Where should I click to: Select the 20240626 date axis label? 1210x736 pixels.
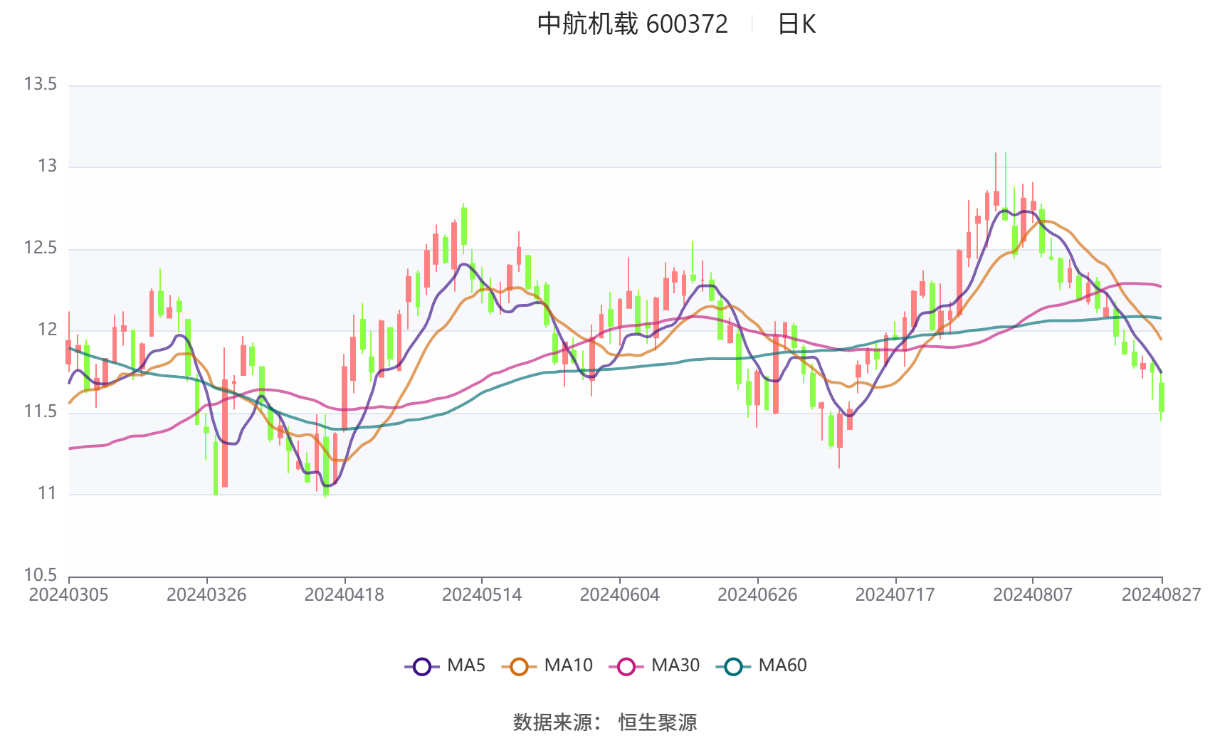point(757,595)
